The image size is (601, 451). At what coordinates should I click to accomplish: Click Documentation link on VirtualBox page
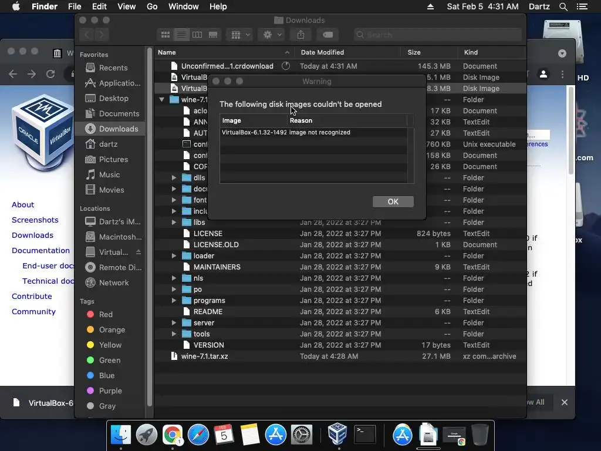point(40,250)
